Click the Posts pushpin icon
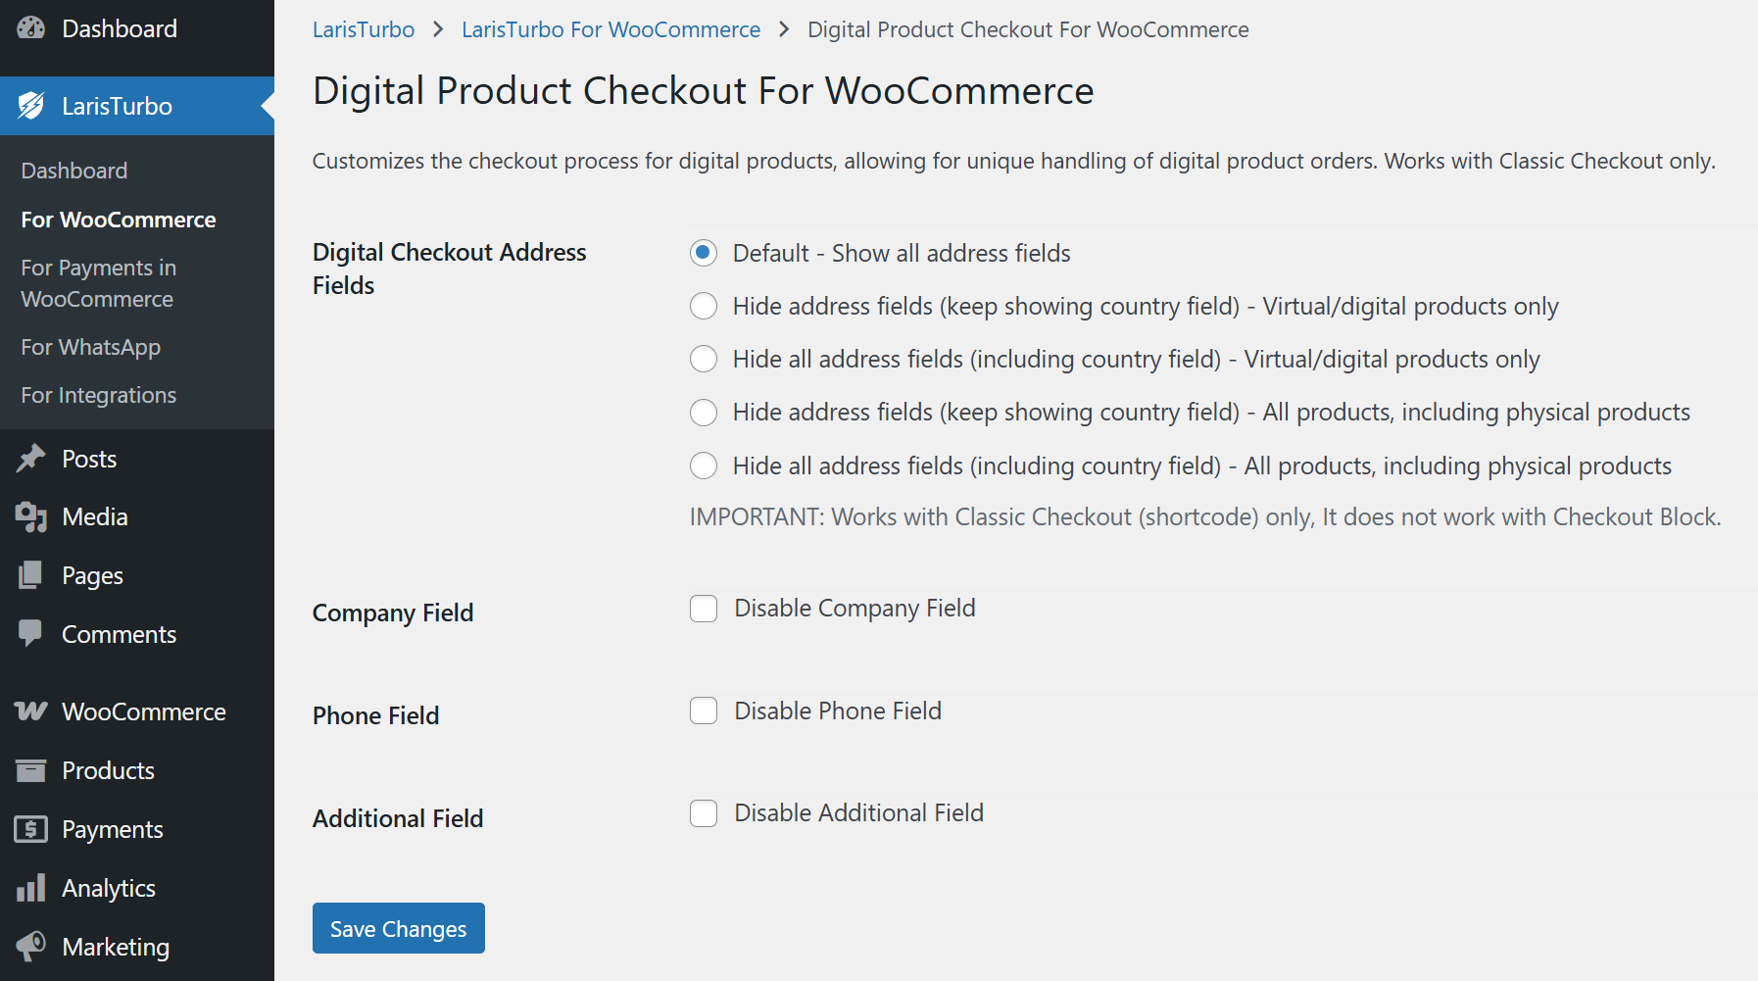1758x981 pixels. (x=31, y=459)
